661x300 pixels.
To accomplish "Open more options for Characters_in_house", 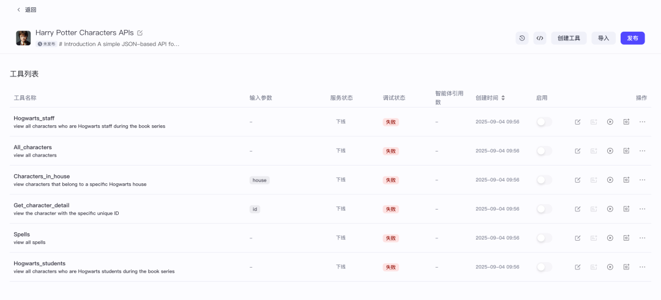I will (x=643, y=180).
